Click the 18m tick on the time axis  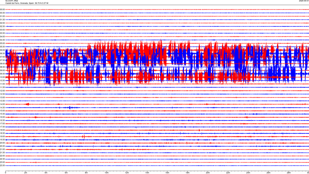pyautogui.click(x=188, y=173)
